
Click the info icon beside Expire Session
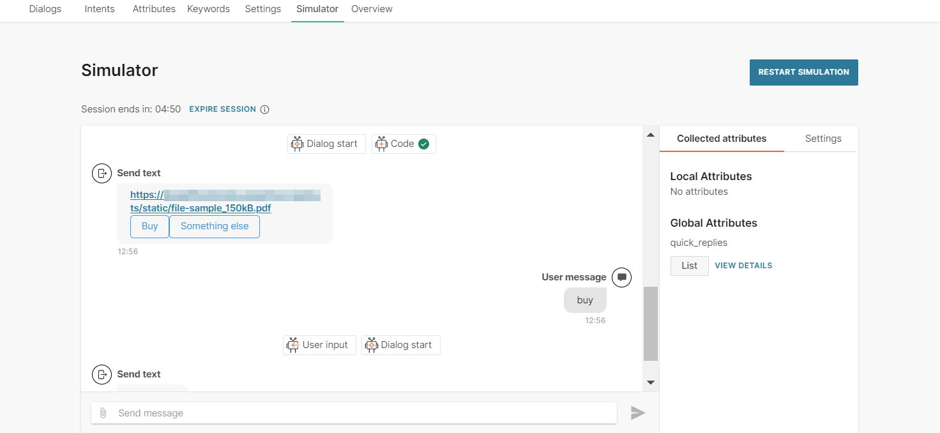coord(264,109)
